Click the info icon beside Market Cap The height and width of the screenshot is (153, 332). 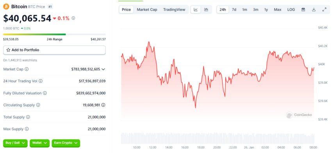coord(27,69)
